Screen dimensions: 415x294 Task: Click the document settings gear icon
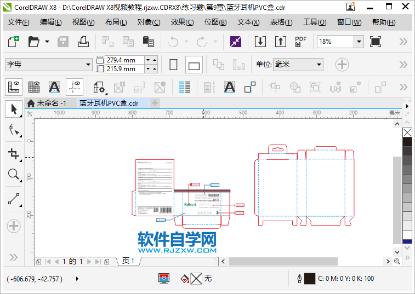click(x=99, y=87)
